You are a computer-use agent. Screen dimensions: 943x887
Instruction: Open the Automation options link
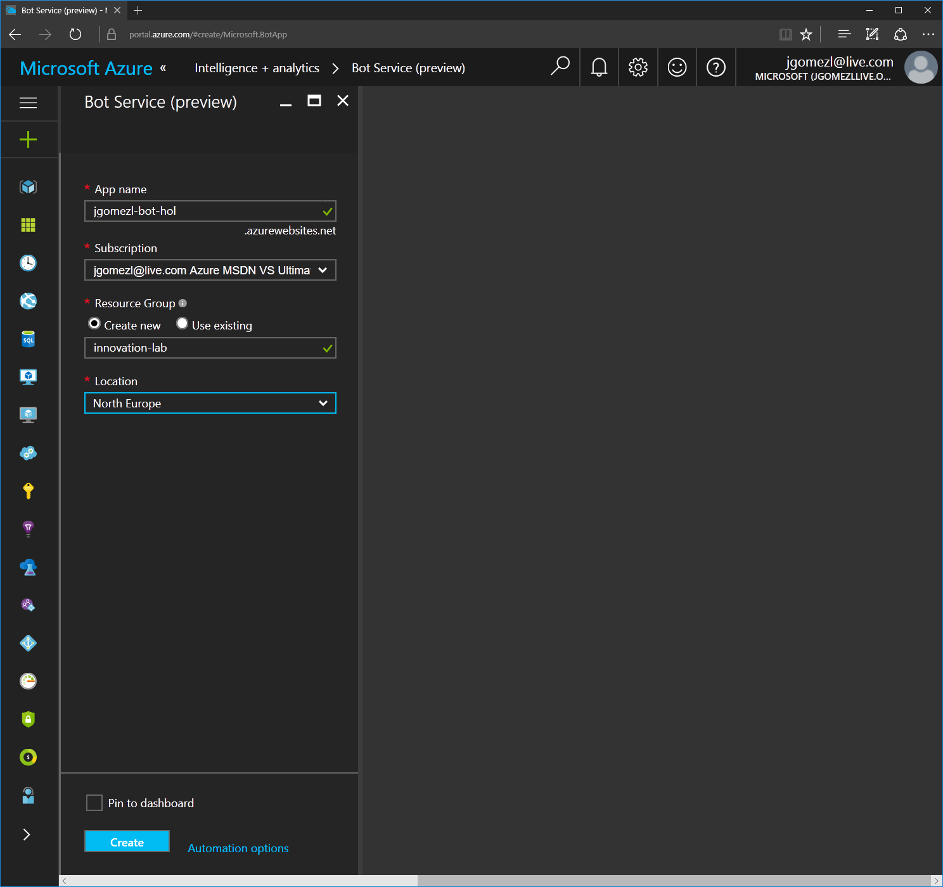click(238, 848)
